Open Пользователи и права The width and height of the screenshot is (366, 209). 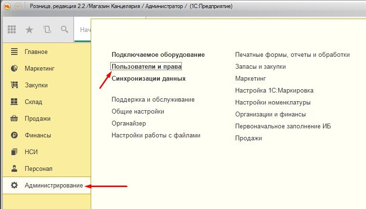coord(146,66)
